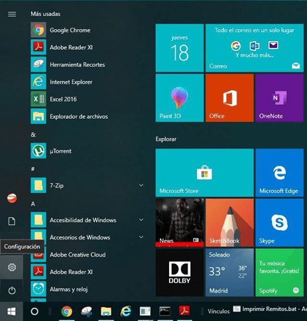Open the Madrid weather tile
The width and height of the screenshot is (307, 321).
pyautogui.click(x=229, y=273)
